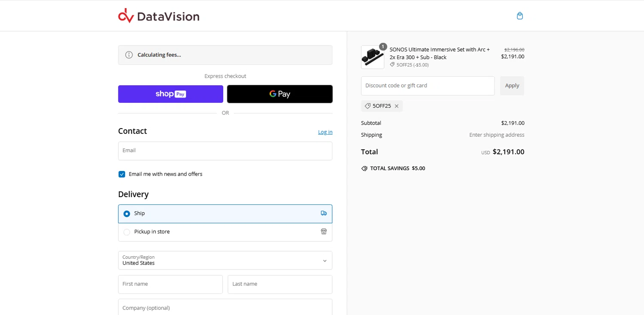Click the Apply discount button

pos(512,86)
